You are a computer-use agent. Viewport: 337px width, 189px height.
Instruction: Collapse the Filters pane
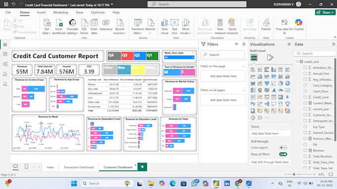click(244, 44)
